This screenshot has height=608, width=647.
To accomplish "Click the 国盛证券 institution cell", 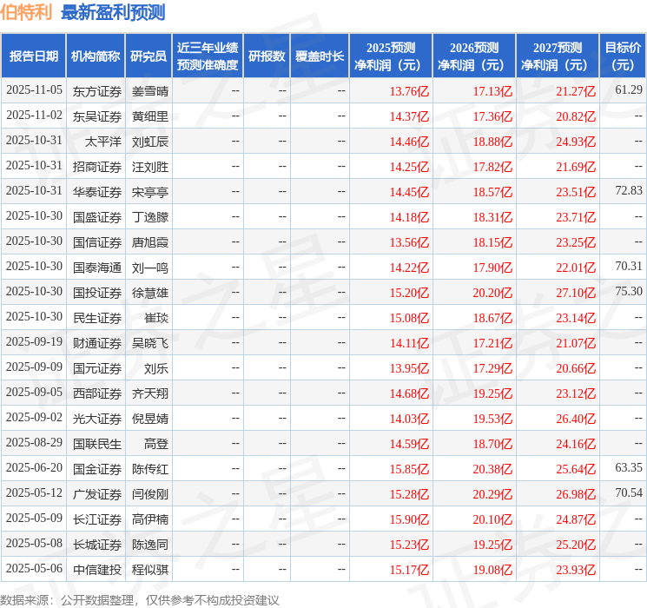I will click(97, 217).
